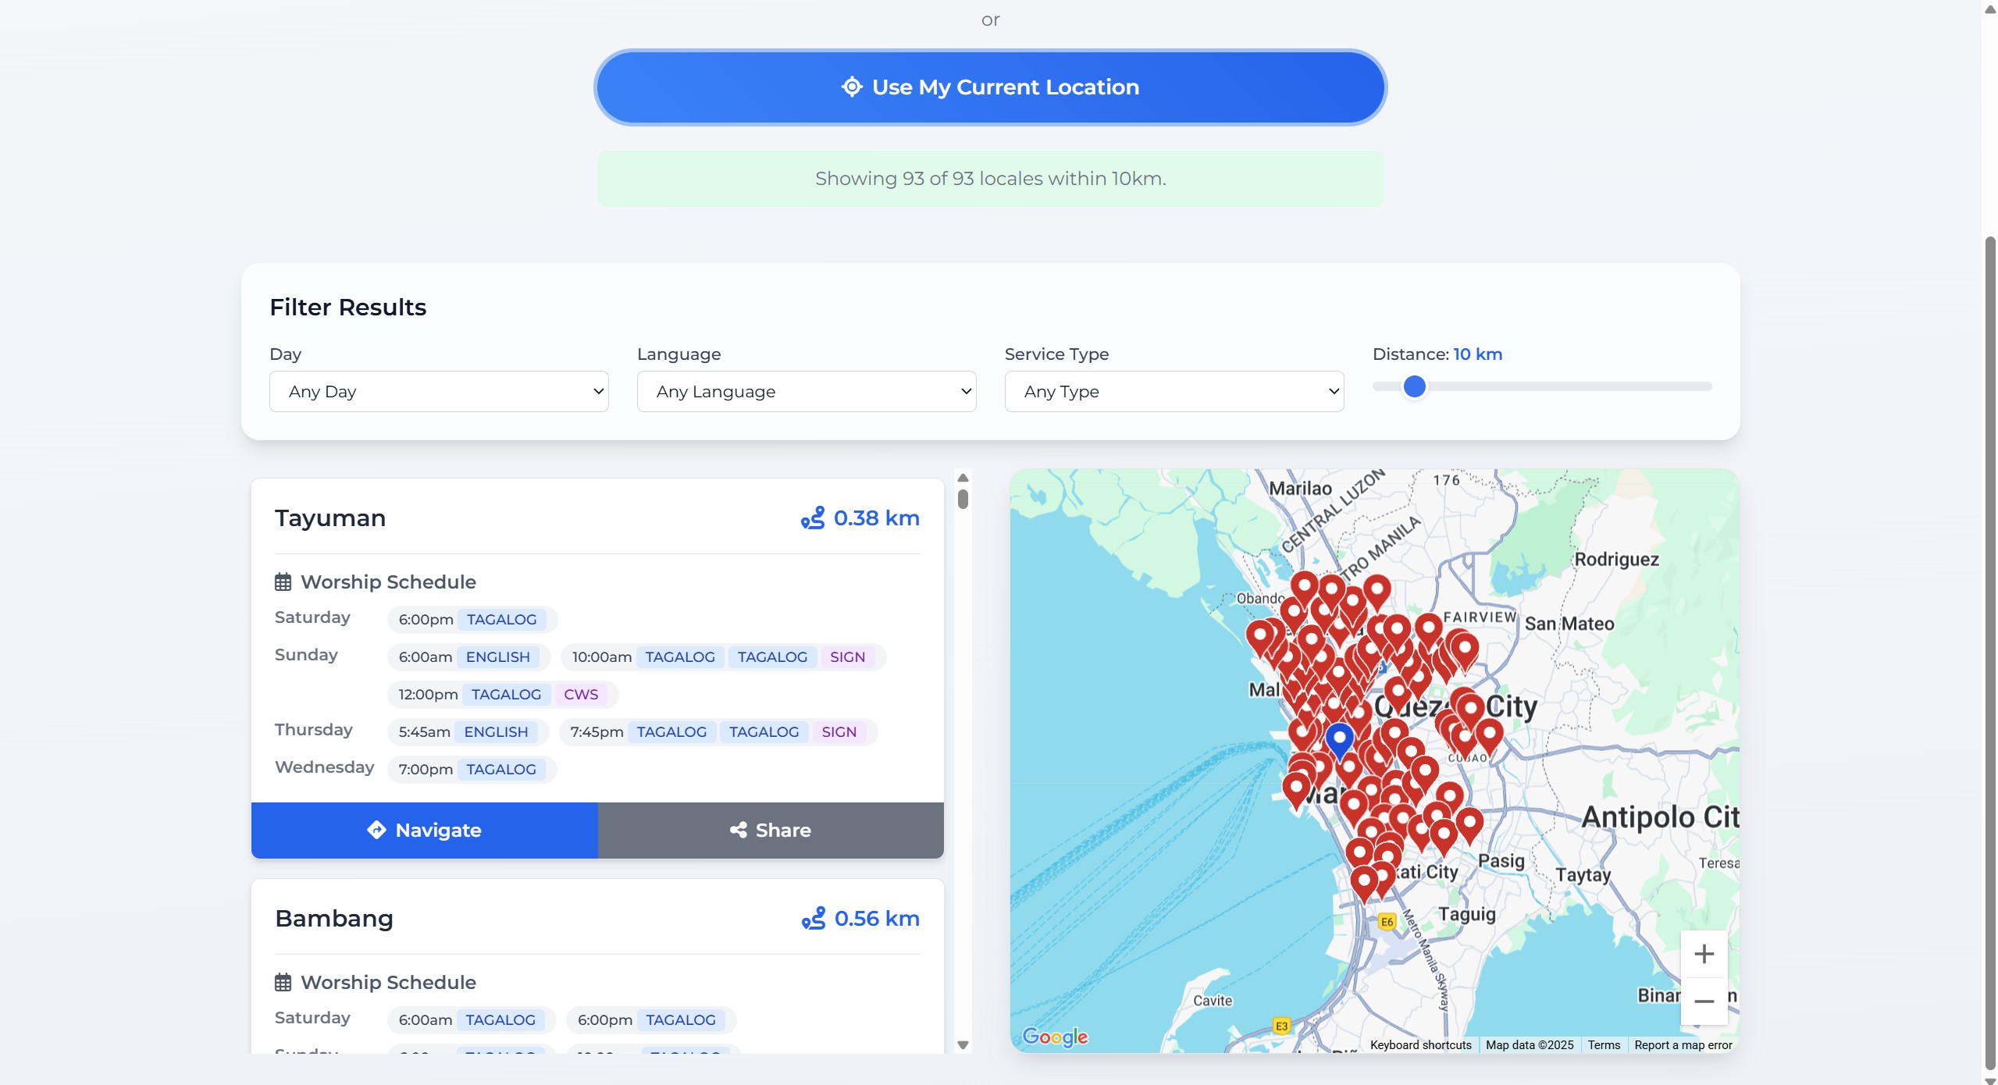
Task: Click the Distance slider handle
Action: point(1414,386)
